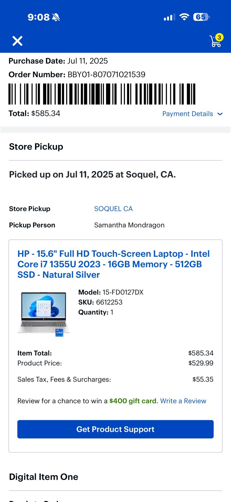The width and height of the screenshot is (231, 502).
Task: Tap the pickup person name Samantha Mondragon
Action: coord(129,225)
